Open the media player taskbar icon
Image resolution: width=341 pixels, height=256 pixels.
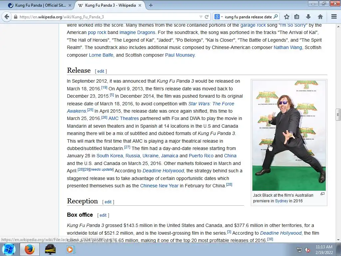[70, 249]
